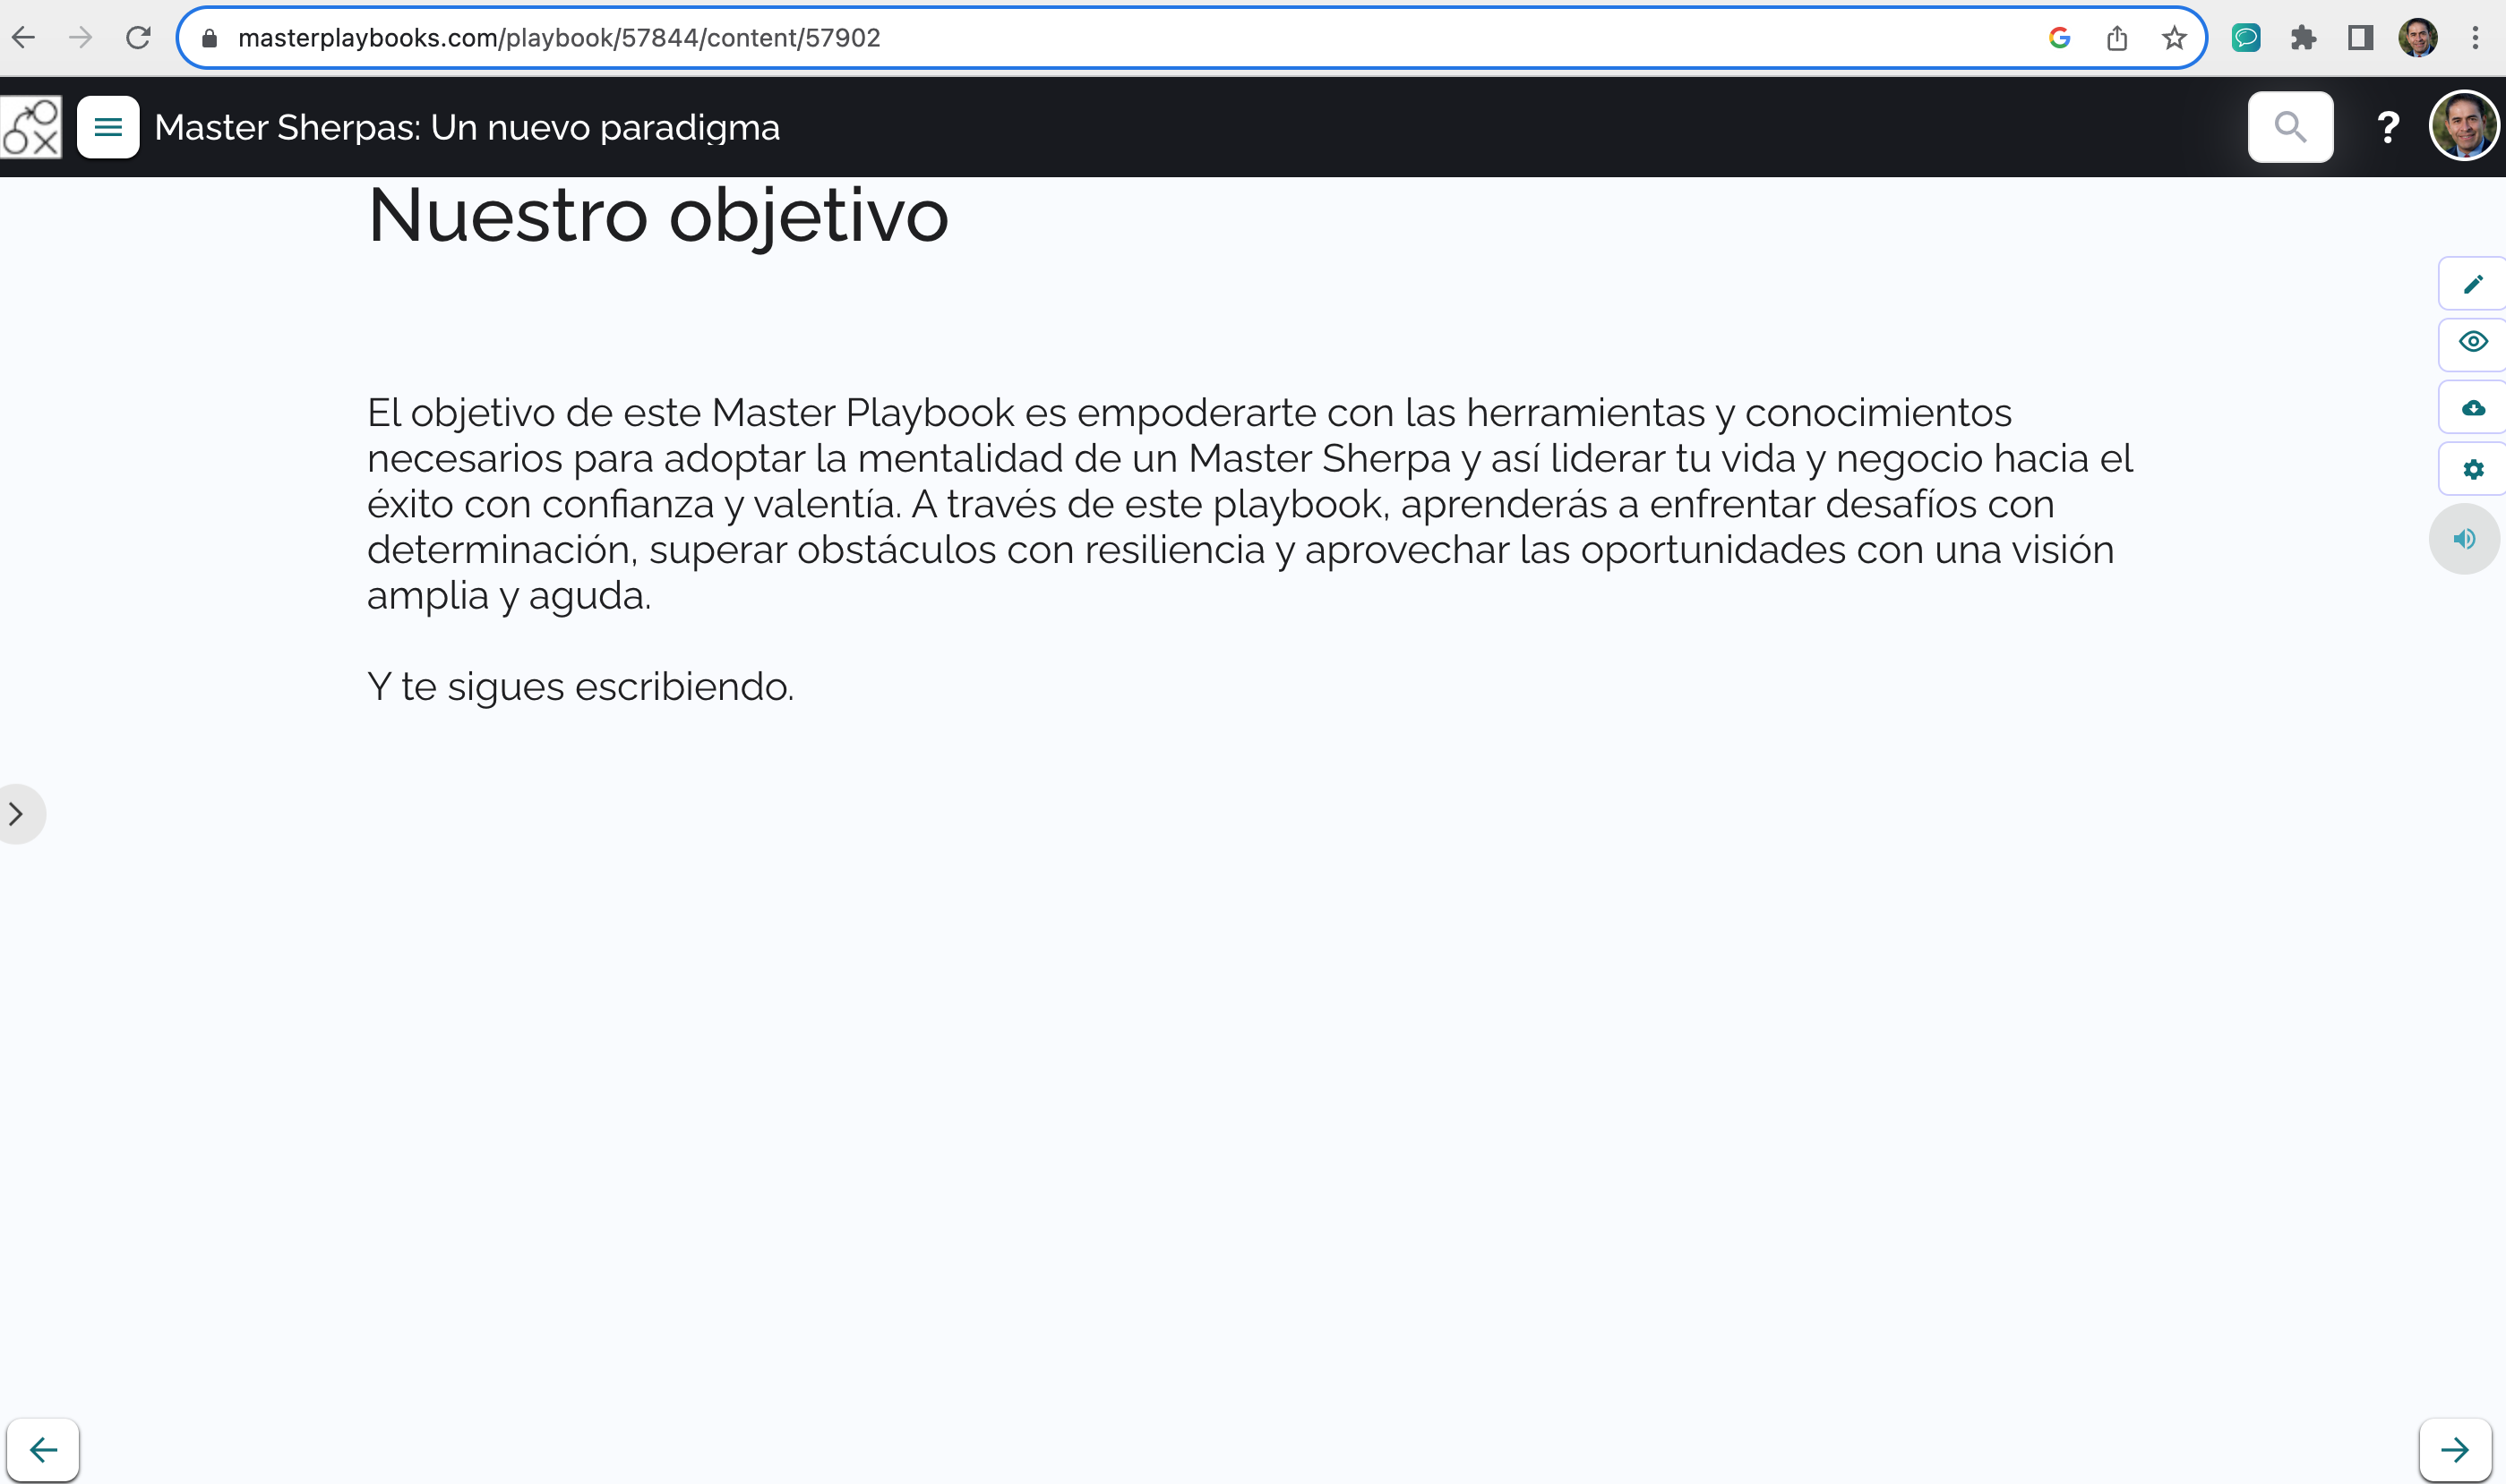This screenshot has width=2506, height=1484.
Task: Open the Chrome three-dot menu
Action: pyautogui.click(x=2475, y=38)
